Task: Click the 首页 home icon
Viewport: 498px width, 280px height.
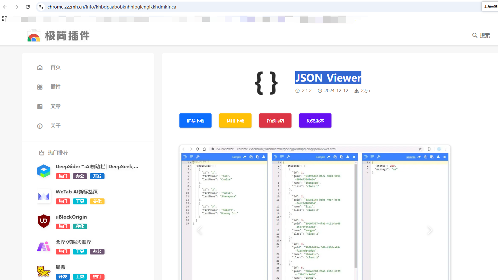Action: (x=40, y=67)
